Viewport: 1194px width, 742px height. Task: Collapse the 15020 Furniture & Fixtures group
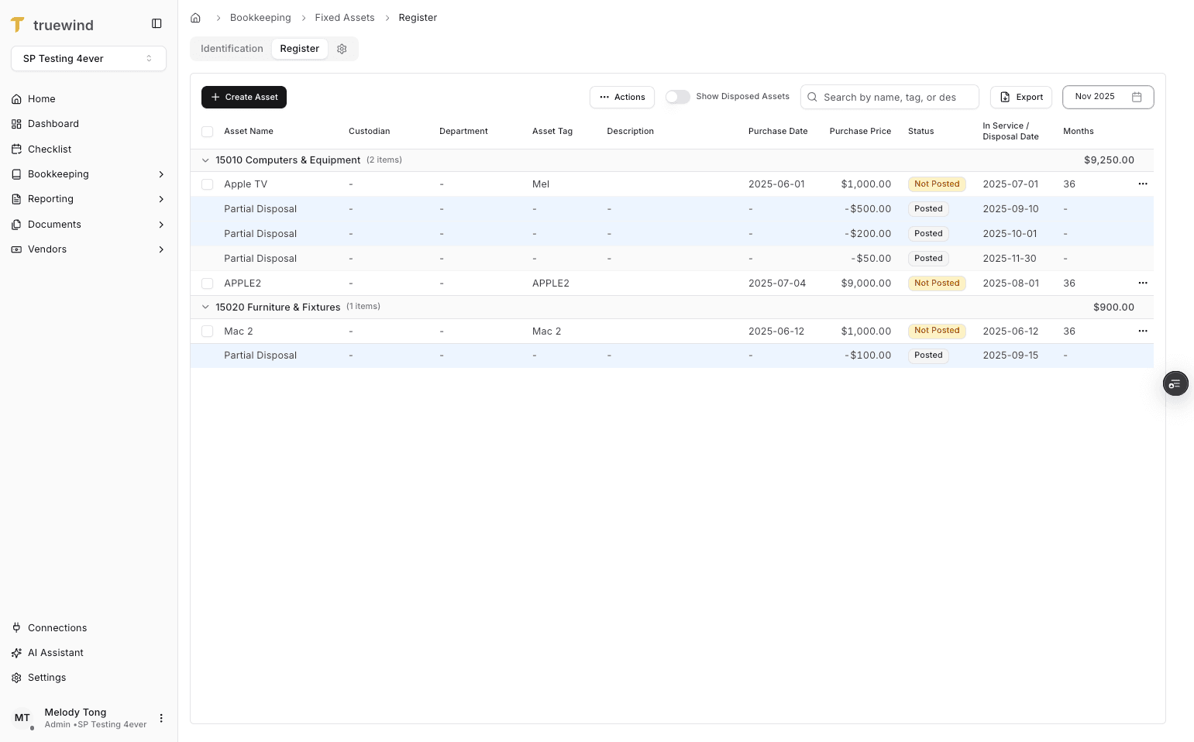(x=205, y=307)
